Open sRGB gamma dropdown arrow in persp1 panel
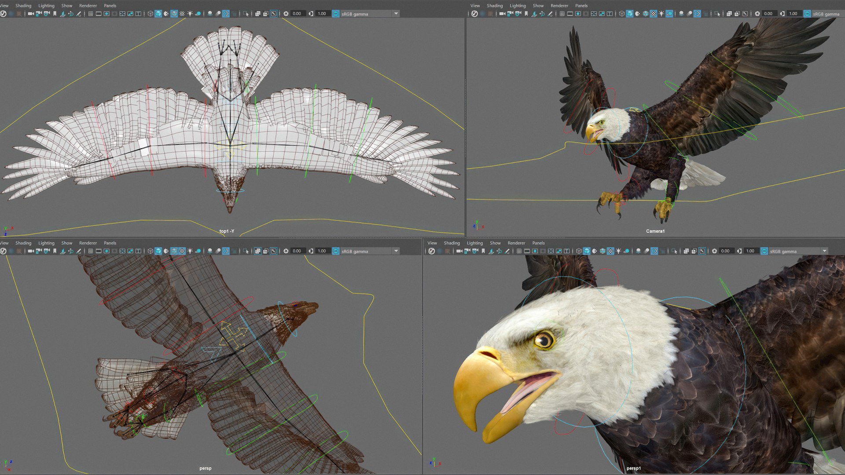The height and width of the screenshot is (475, 845). click(825, 251)
